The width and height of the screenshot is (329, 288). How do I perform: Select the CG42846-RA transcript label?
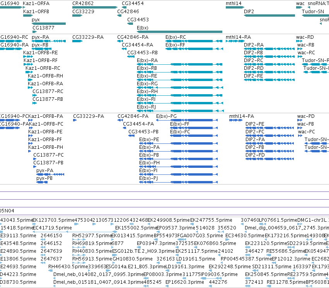(x=133, y=37)
